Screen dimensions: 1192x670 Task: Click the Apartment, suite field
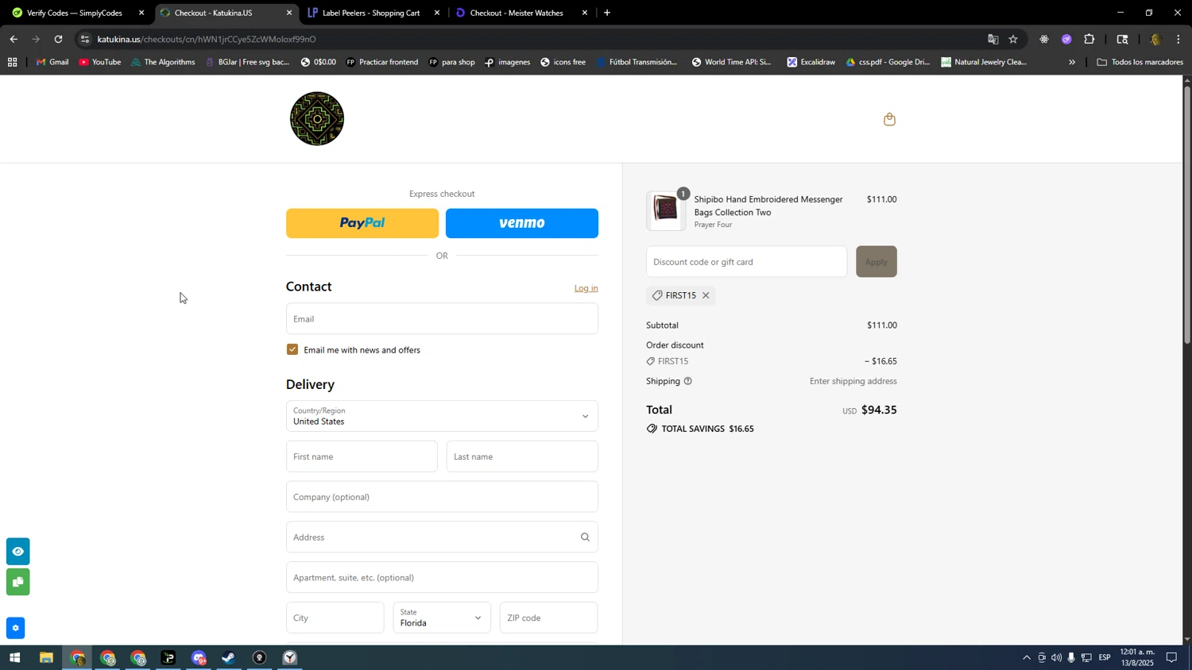442,578
